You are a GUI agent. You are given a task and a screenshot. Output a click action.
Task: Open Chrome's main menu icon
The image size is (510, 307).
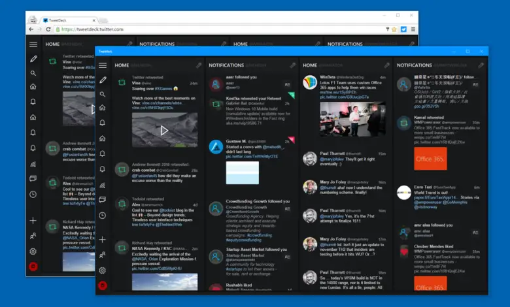413,29
